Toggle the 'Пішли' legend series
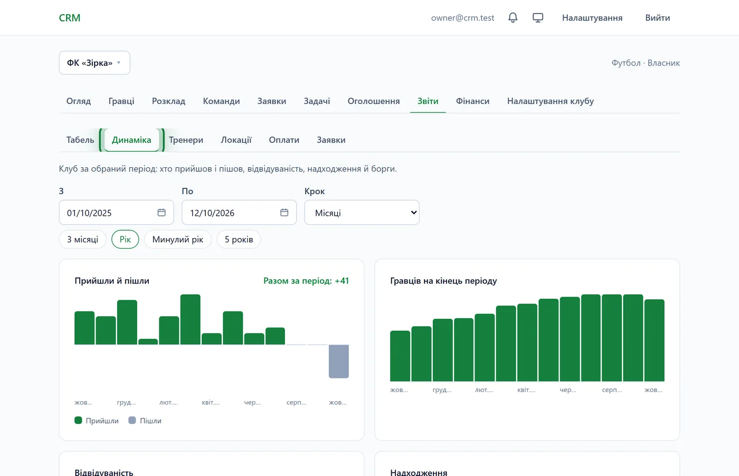Screen dimensions: 739x476 [145, 421]
